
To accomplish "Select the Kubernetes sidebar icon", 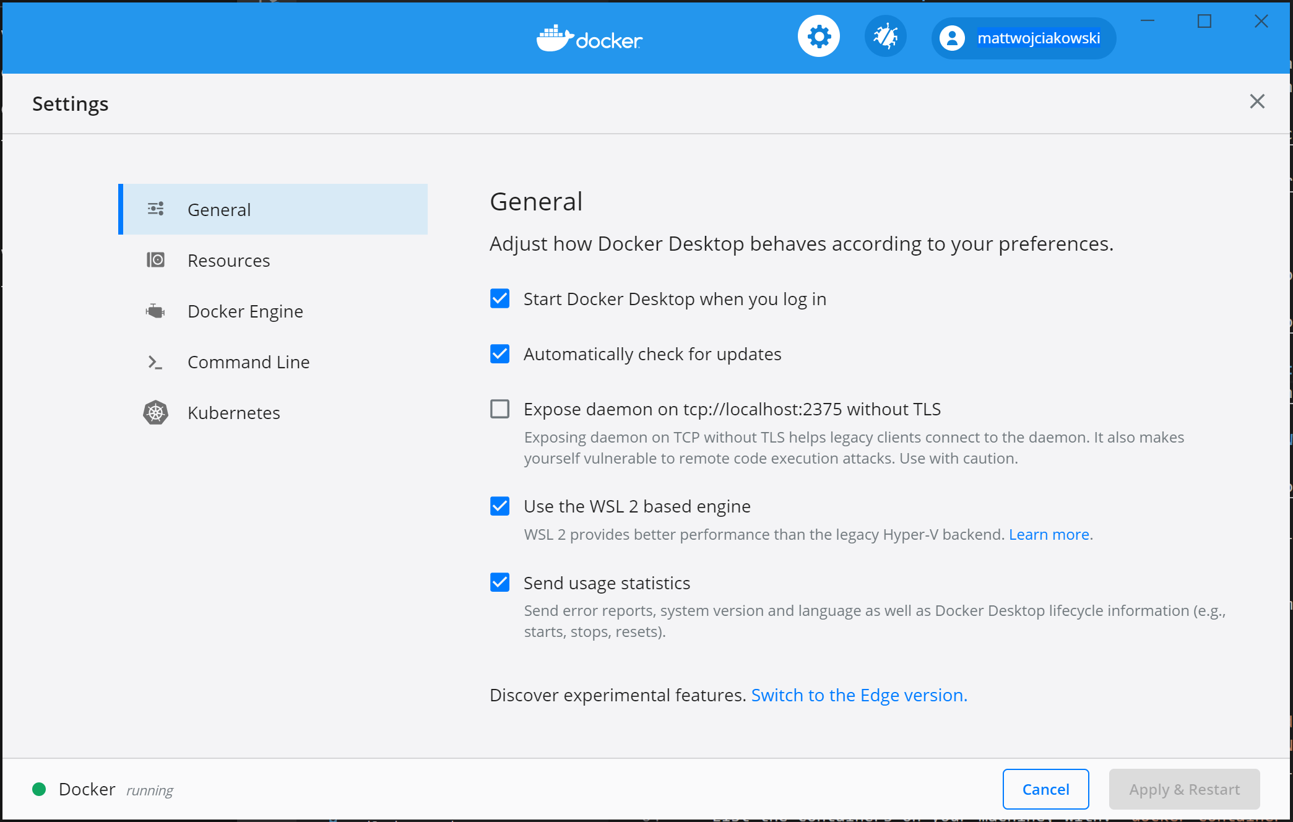I will (155, 412).
